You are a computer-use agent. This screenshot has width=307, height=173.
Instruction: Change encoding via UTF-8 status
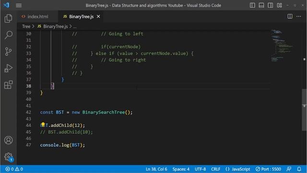pos(200,169)
